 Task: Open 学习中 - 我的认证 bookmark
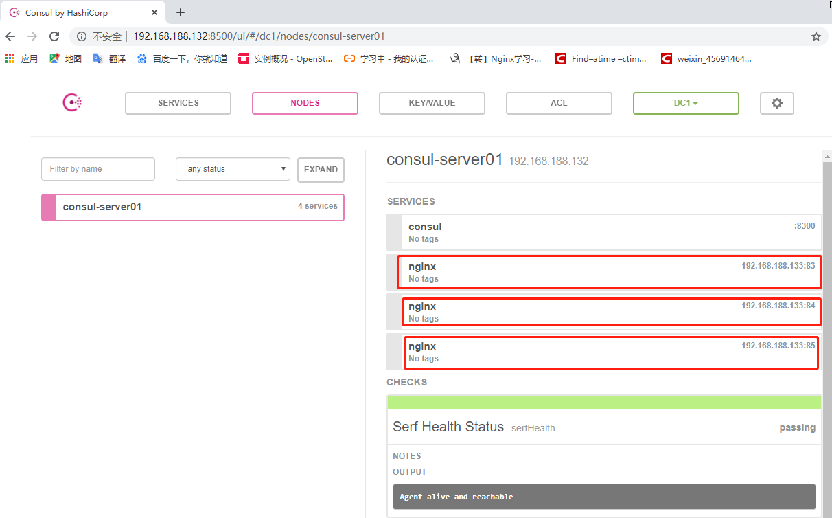[389, 58]
